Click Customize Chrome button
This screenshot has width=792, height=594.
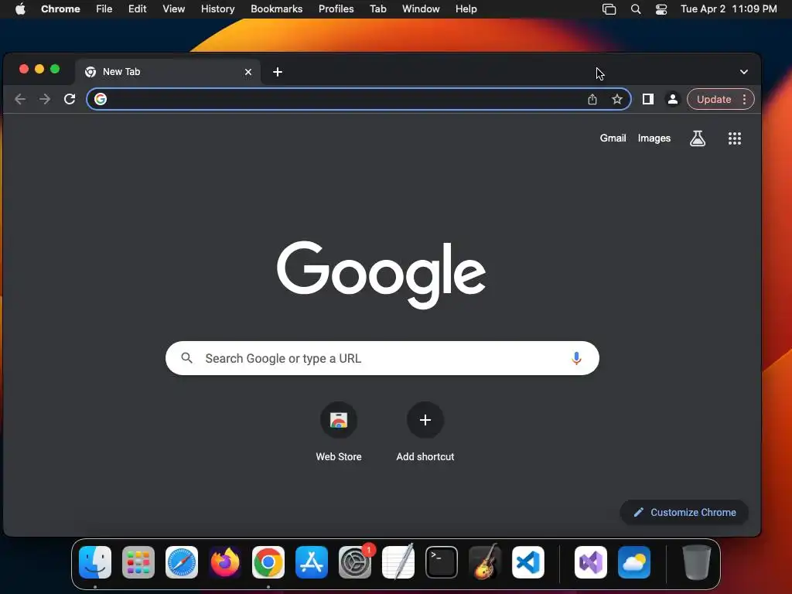coord(684,512)
